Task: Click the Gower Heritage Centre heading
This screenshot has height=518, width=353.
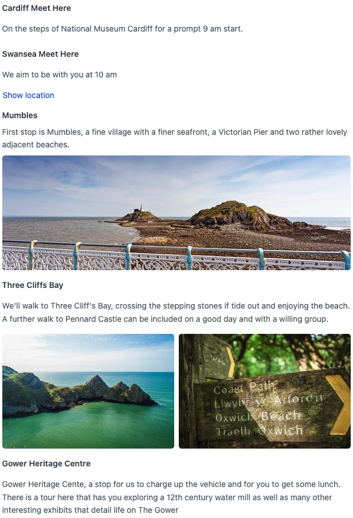Action: (x=46, y=464)
